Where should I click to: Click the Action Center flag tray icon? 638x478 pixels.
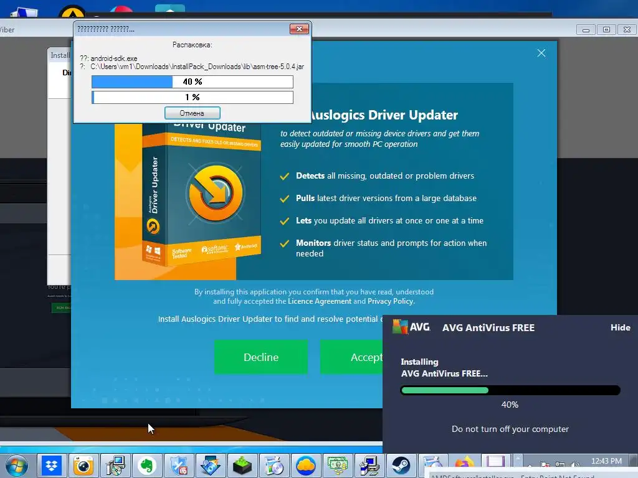(545, 464)
